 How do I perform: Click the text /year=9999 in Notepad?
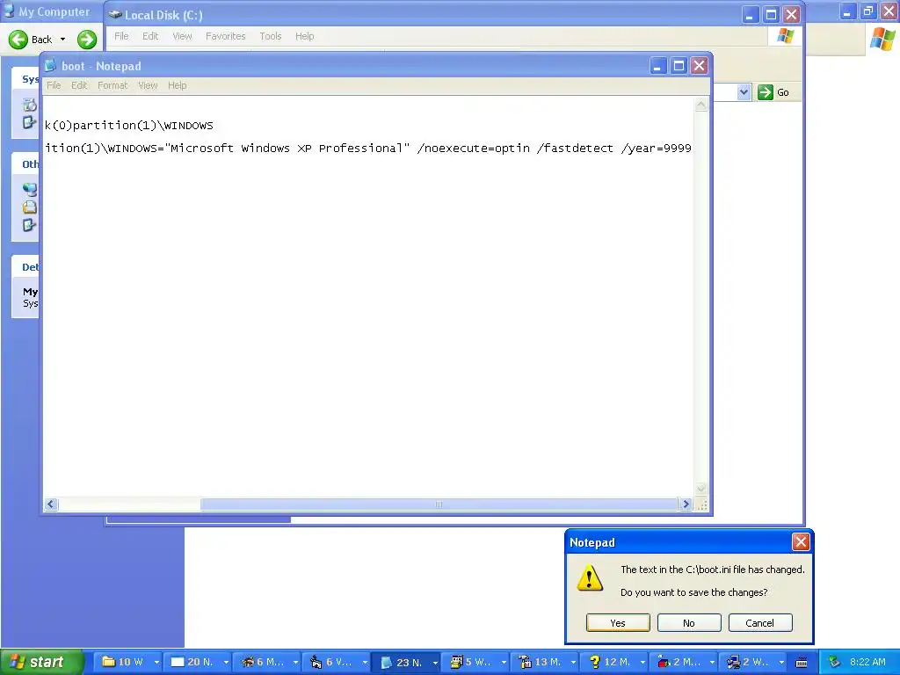(656, 148)
